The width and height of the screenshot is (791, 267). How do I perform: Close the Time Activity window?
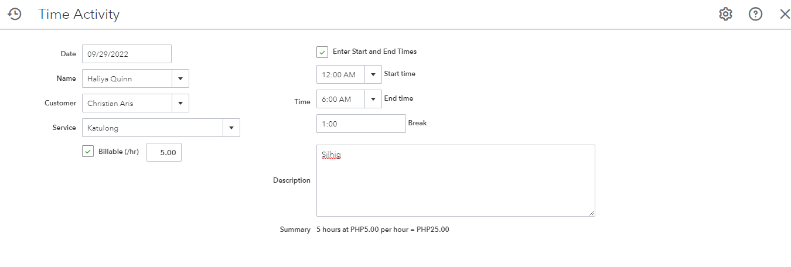tap(785, 14)
